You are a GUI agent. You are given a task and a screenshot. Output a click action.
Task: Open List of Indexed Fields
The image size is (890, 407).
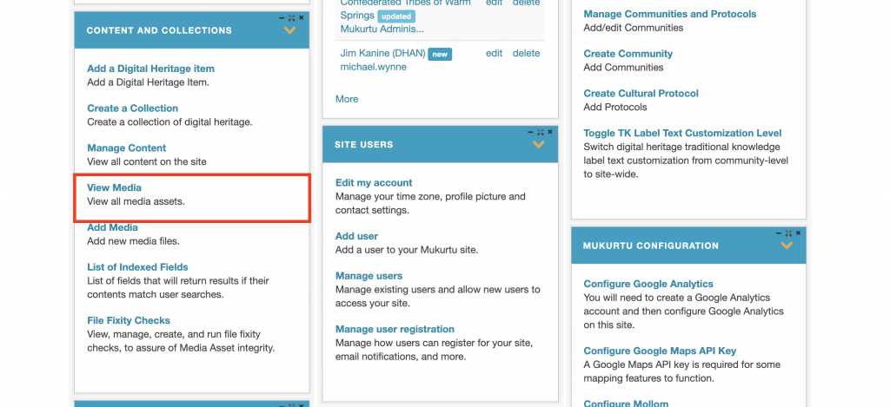coord(137,267)
